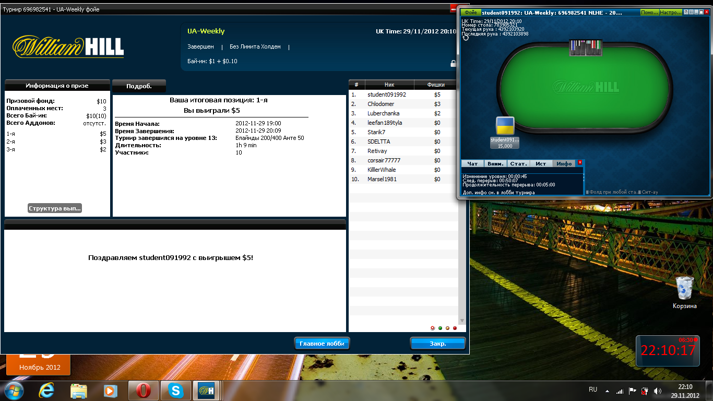Click the first small icon in table titlebar

coord(685,11)
